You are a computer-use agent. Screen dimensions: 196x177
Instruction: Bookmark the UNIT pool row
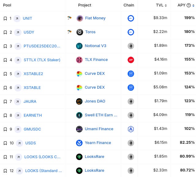[5, 18]
